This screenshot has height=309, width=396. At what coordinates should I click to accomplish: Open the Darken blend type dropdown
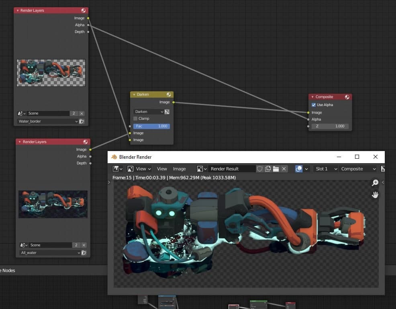tap(149, 112)
